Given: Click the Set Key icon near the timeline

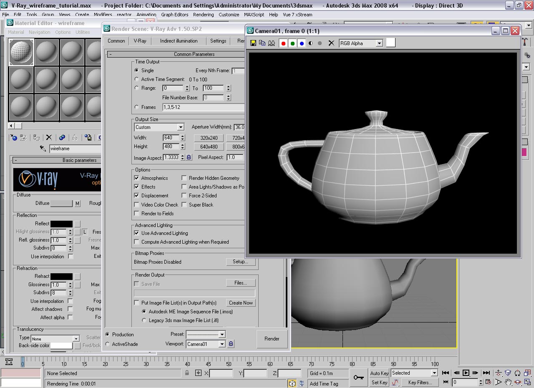Looking at the screenshot, I should pos(379,382).
